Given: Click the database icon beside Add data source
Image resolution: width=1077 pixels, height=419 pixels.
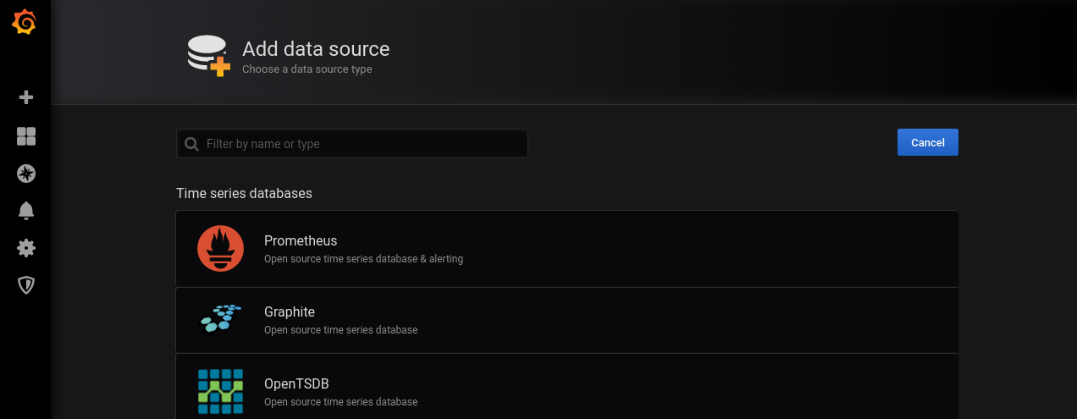Looking at the screenshot, I should tap(208, 56).
